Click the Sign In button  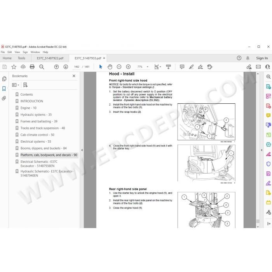click(x=262, y=58)
